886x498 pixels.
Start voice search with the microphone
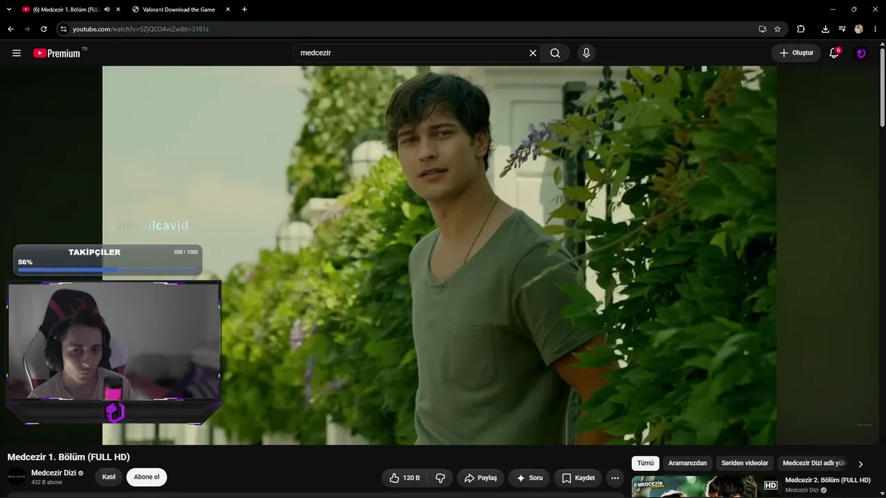click(586, 53)
